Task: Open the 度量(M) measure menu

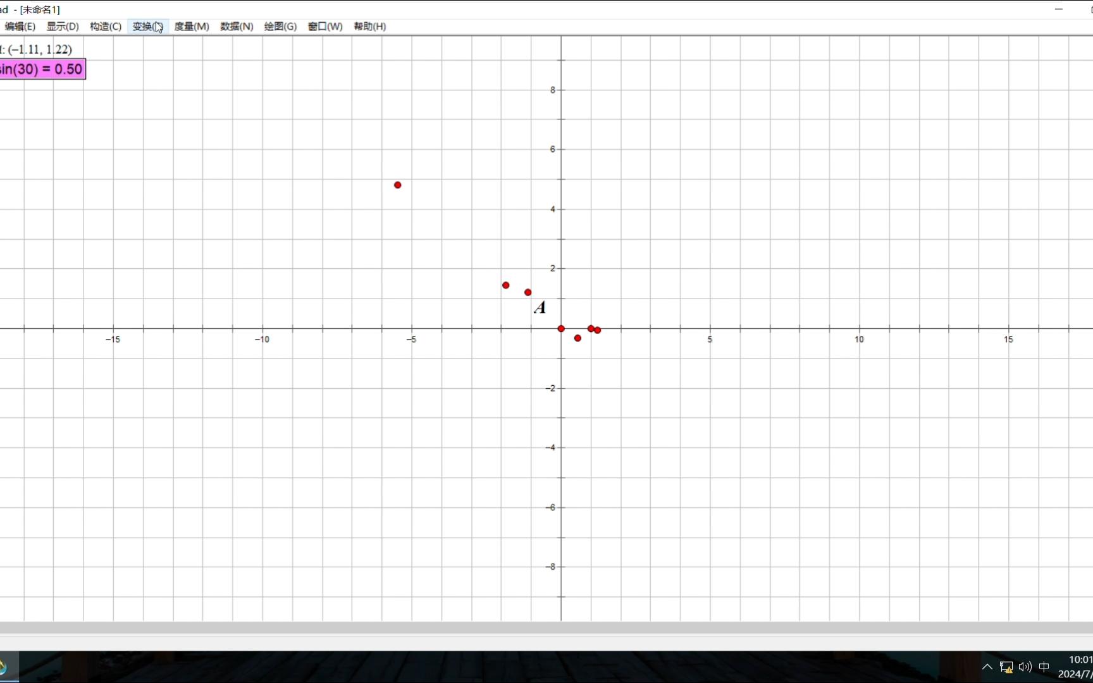Action: coord(192,27)
